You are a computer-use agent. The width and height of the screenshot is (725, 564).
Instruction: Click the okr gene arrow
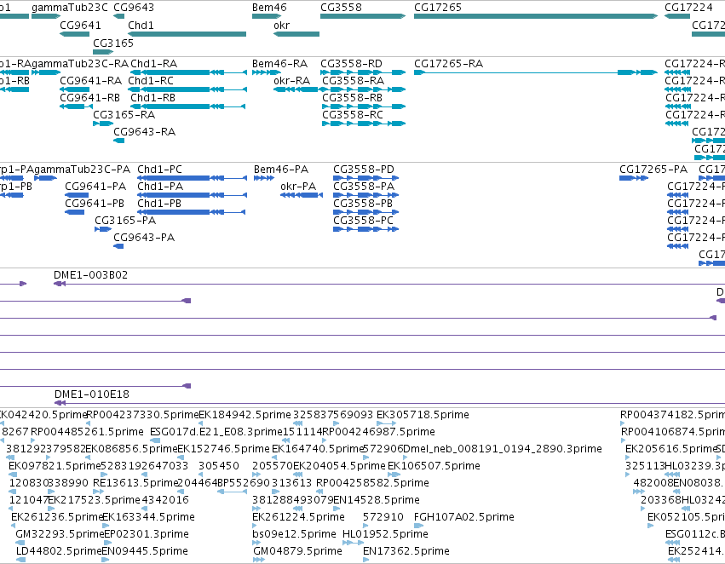(296, 34)
